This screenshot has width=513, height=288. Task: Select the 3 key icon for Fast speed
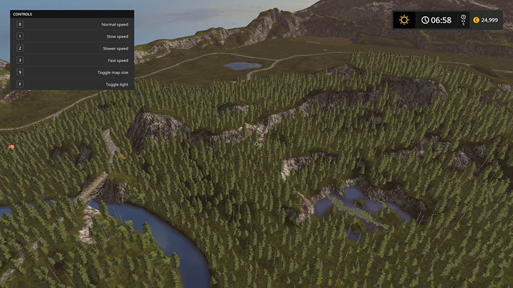pos(20,60)
